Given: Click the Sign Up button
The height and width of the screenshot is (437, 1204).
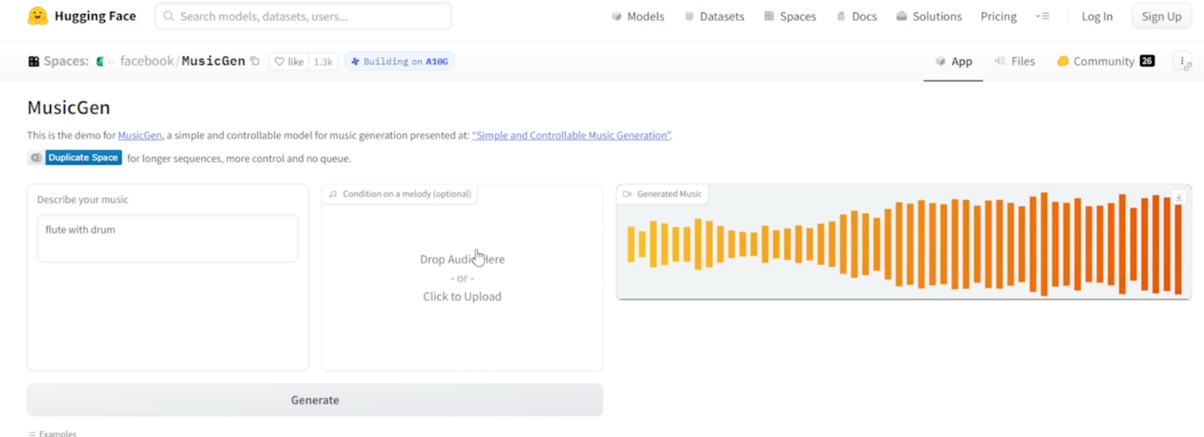Looking at the screenshot, I should (1161, 16).
